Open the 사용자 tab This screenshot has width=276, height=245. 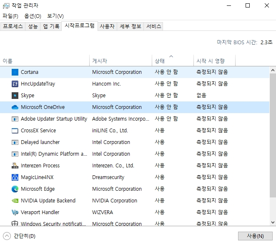point(107,26)
